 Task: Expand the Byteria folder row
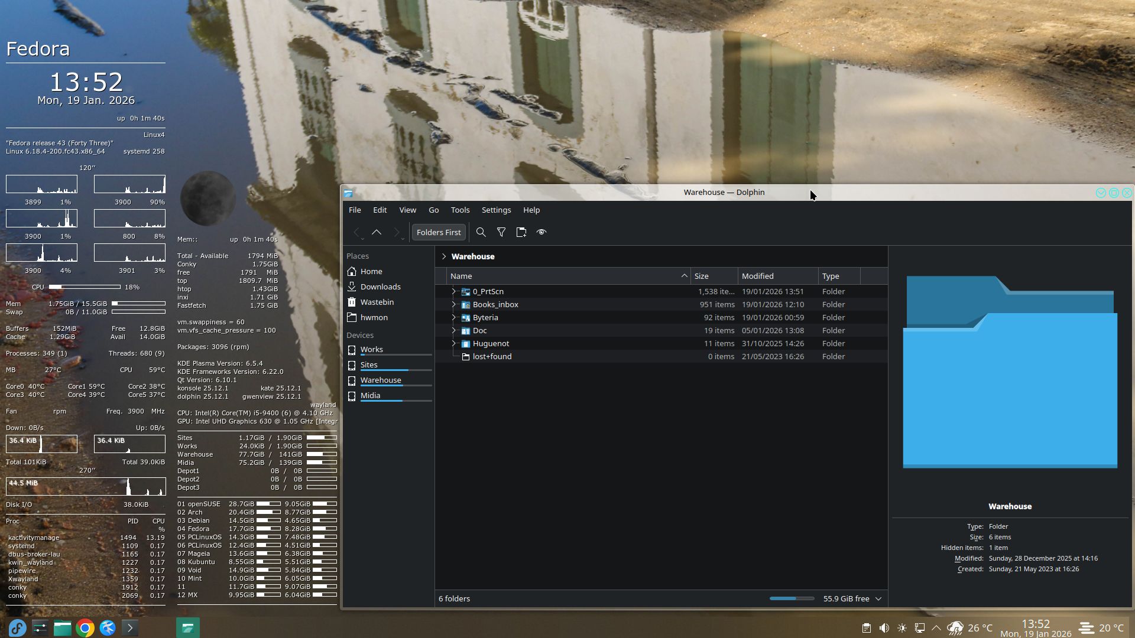pos(454,317)
